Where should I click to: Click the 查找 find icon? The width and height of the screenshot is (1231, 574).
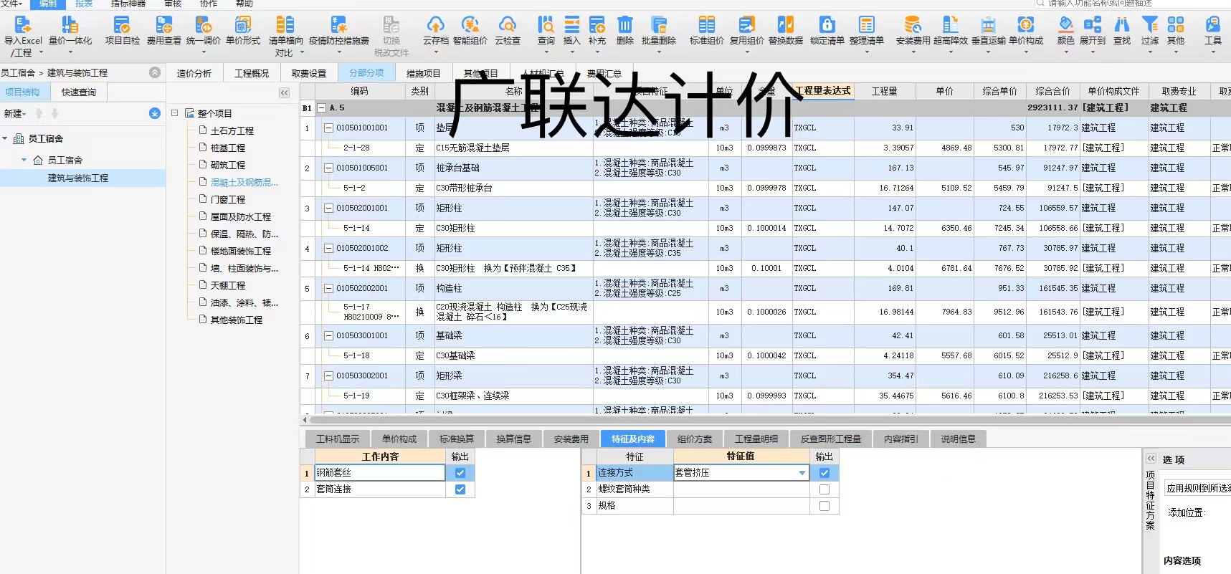pos(1122,26)
